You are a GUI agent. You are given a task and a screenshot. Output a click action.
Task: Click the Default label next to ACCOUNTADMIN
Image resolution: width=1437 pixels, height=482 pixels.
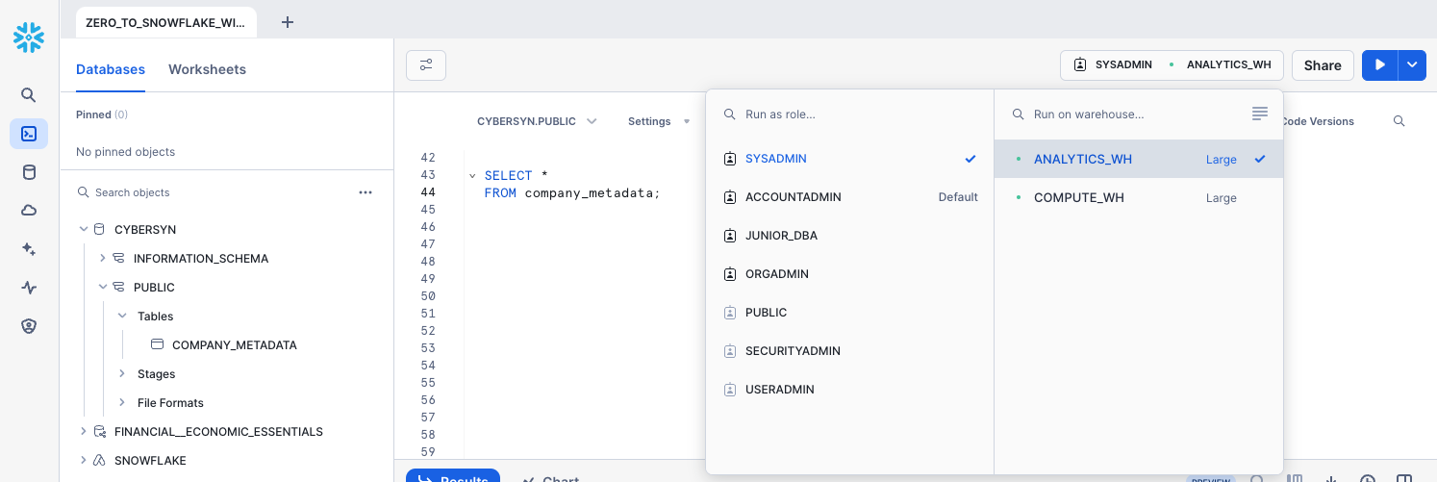(958, 197)
